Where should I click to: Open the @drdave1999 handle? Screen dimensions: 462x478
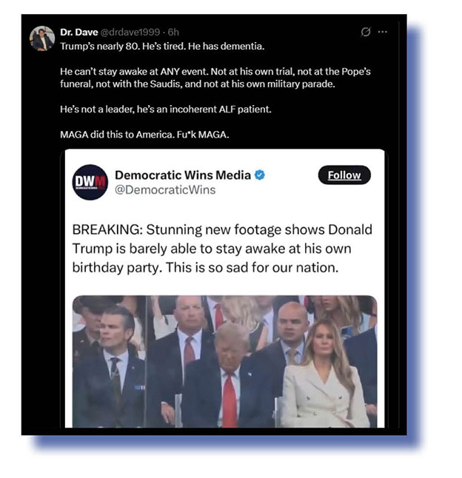(x=130, y=32)
